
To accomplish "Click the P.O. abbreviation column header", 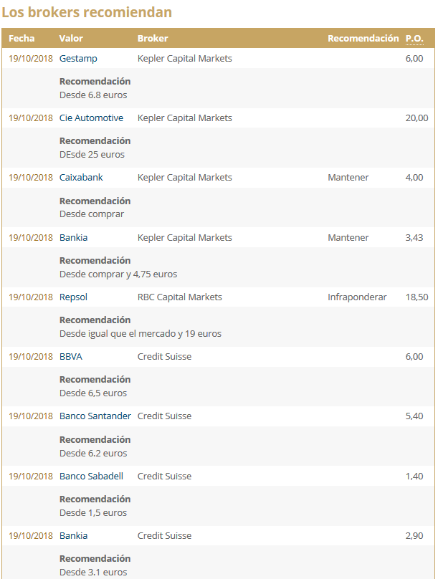I will (414, 39).
